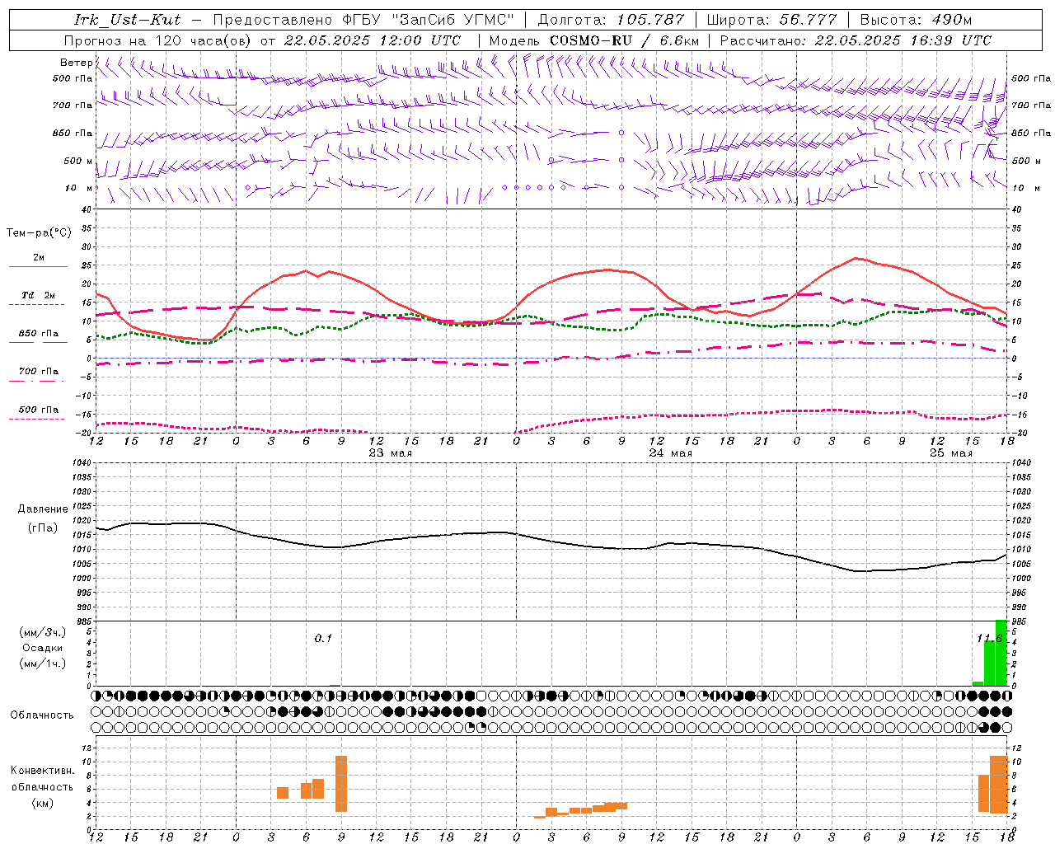Click the 'Облачность' cloud cover label
This screenshot has width=1055, height=844.
coord(42,715)
